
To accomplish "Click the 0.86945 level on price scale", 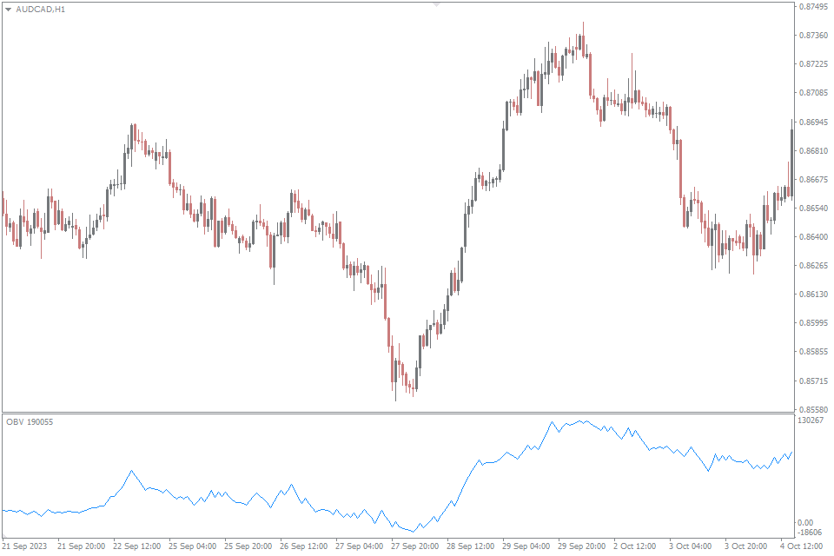I will [x=812, y=122].
